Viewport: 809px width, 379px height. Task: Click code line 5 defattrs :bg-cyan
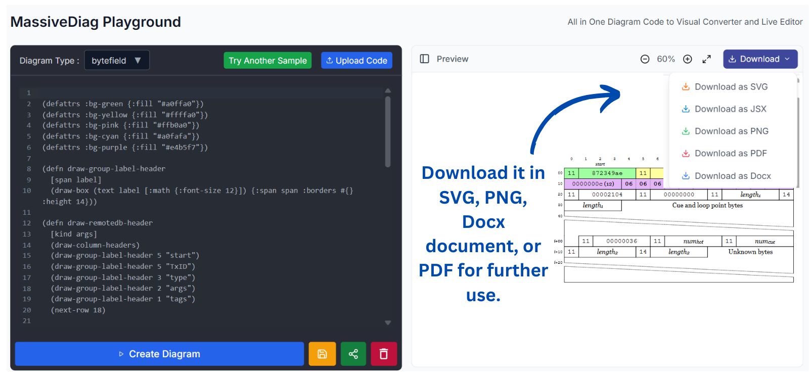click(x=121, y=136)
